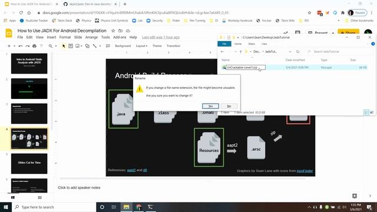Expand the other bookmarks overflow arrow
The image size is (377, 212).
(339, 21)
